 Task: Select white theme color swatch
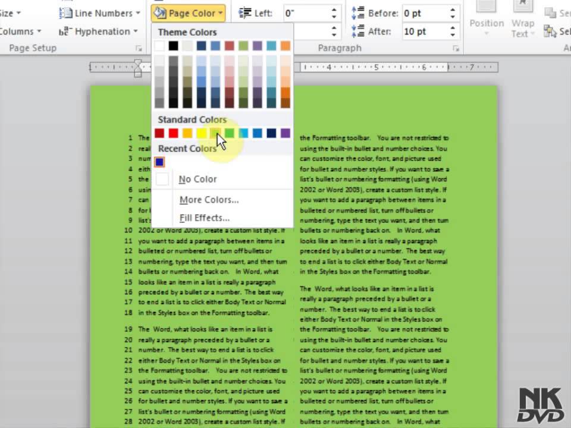point(159,46)
